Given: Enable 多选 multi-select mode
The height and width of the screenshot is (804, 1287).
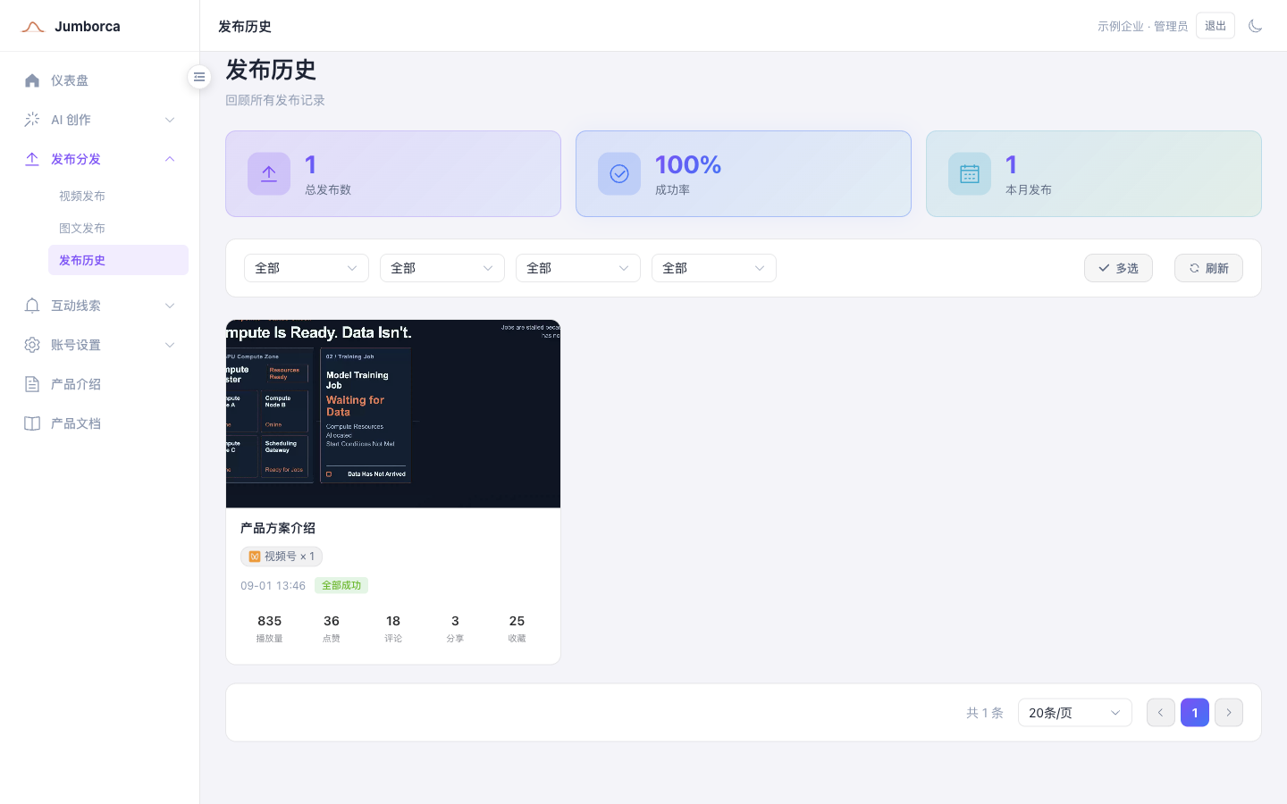Looking at the screenshot, I should pos(1118,268).
